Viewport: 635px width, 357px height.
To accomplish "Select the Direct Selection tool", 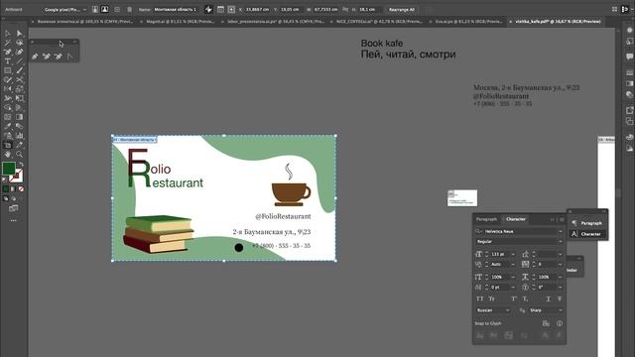I will (20, 33).
